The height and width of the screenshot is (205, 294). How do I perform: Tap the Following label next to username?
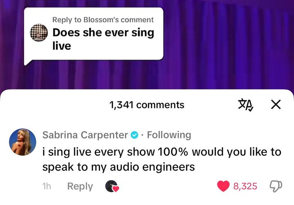[169, 135]
